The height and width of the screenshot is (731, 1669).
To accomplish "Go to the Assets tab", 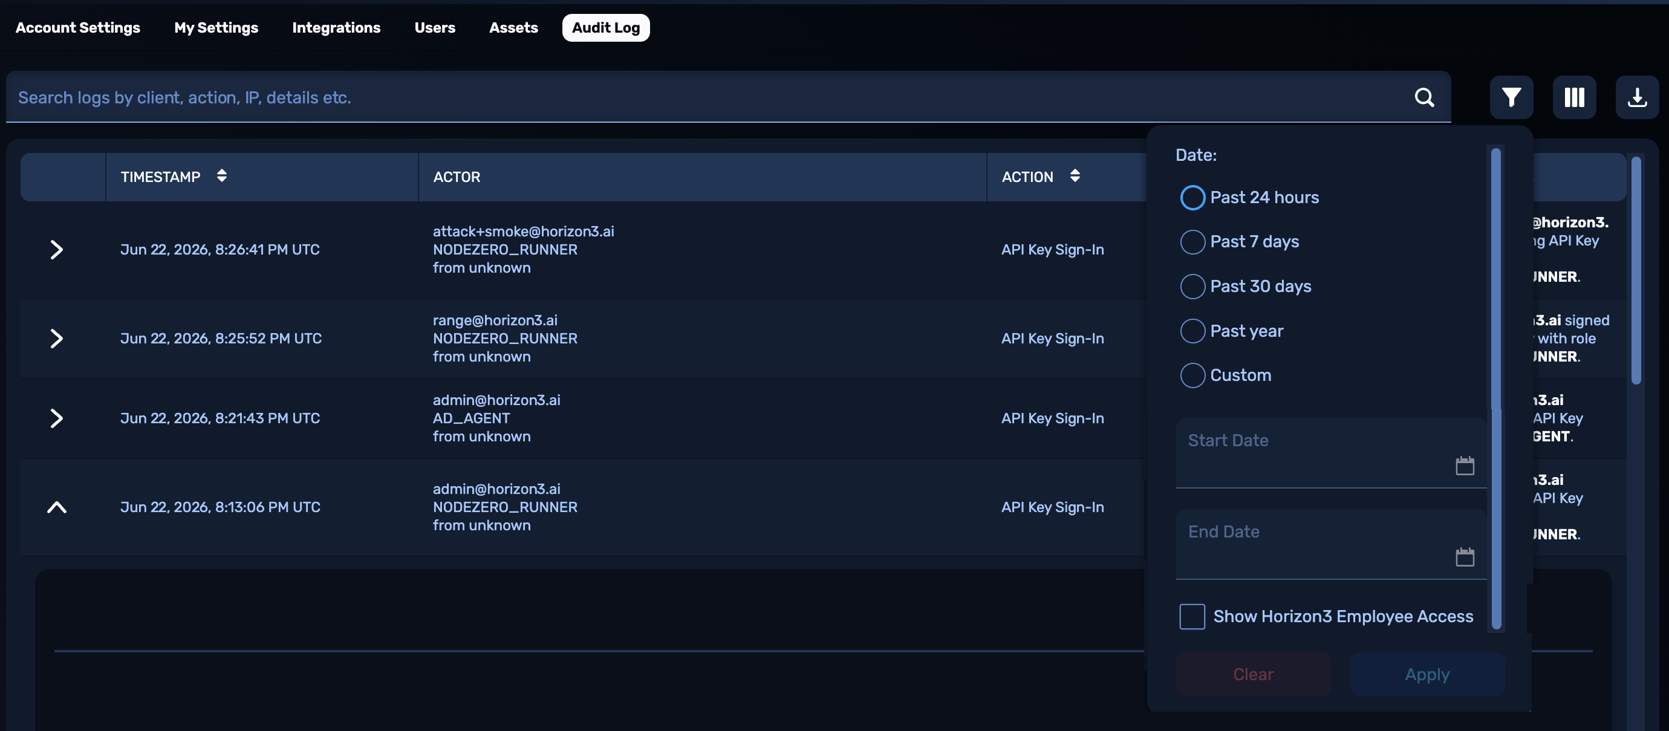I will click(513, 28).
